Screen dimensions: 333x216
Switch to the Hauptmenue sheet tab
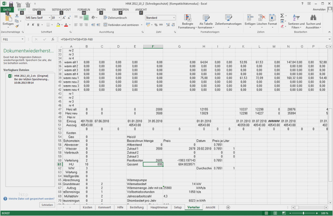pos(159,207)
